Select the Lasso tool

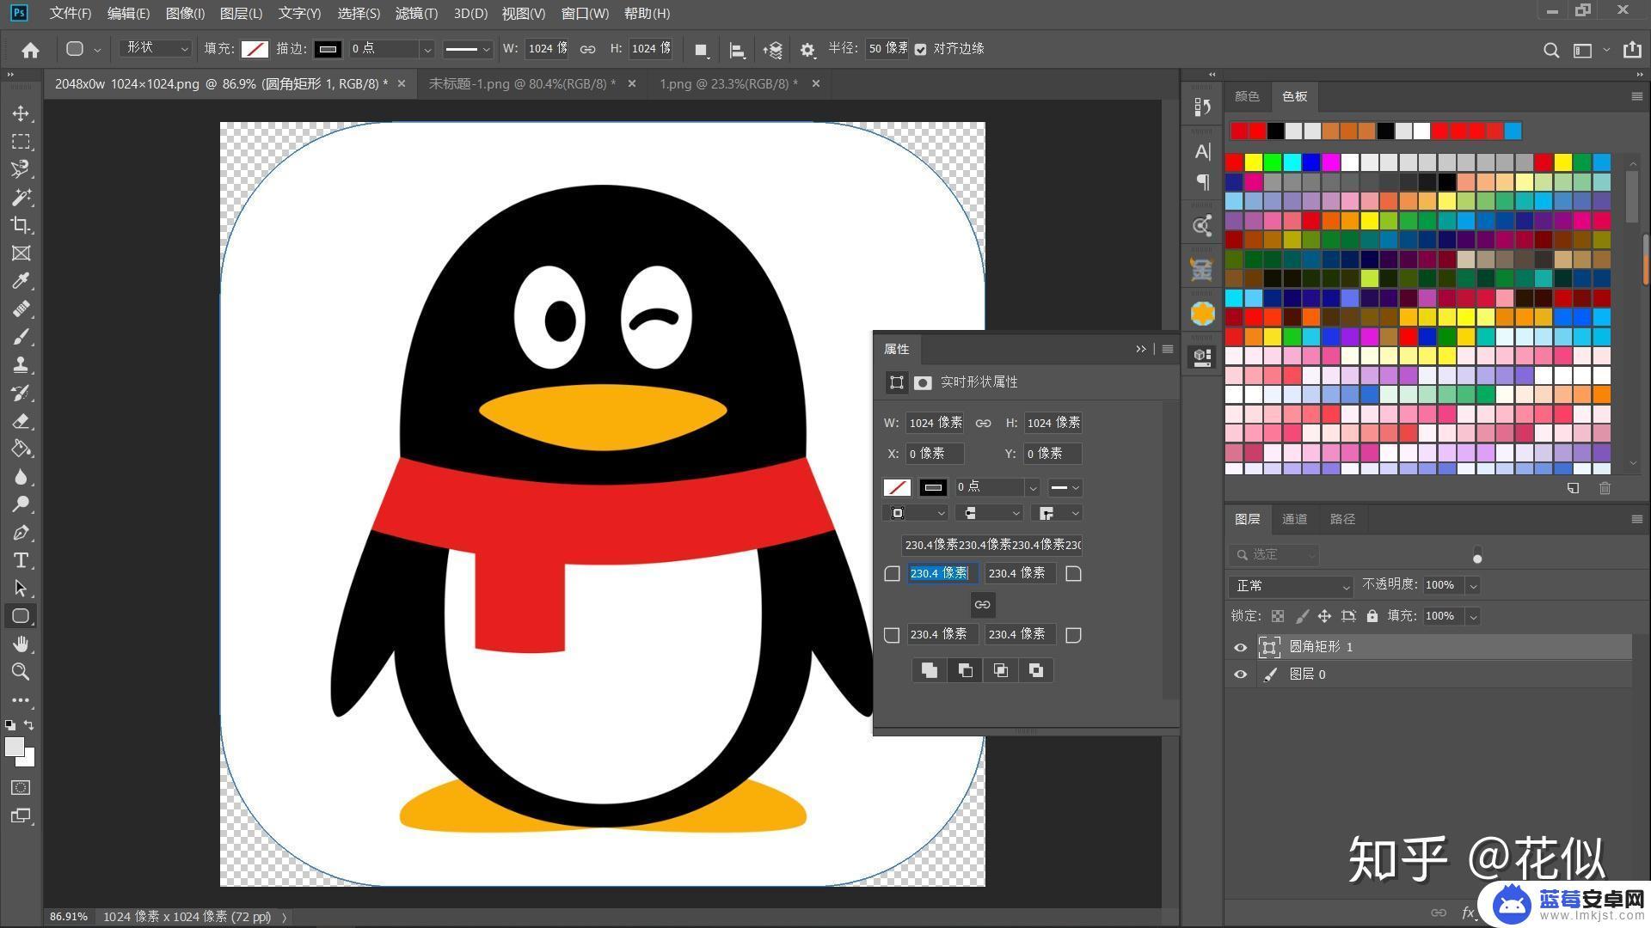[x=21, y=169]
